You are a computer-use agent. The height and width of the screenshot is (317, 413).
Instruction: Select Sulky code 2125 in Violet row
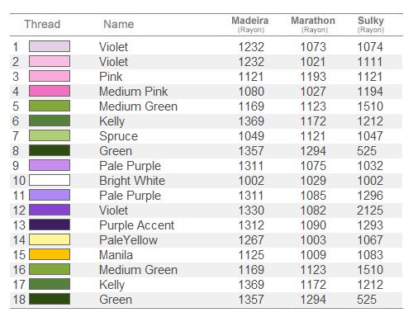pos(370,211)
